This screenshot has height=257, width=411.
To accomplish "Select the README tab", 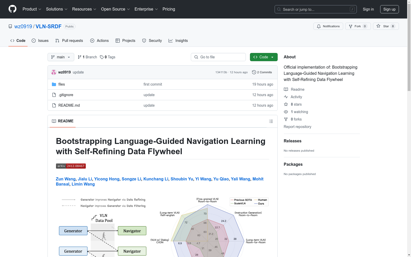I will 63,121.
